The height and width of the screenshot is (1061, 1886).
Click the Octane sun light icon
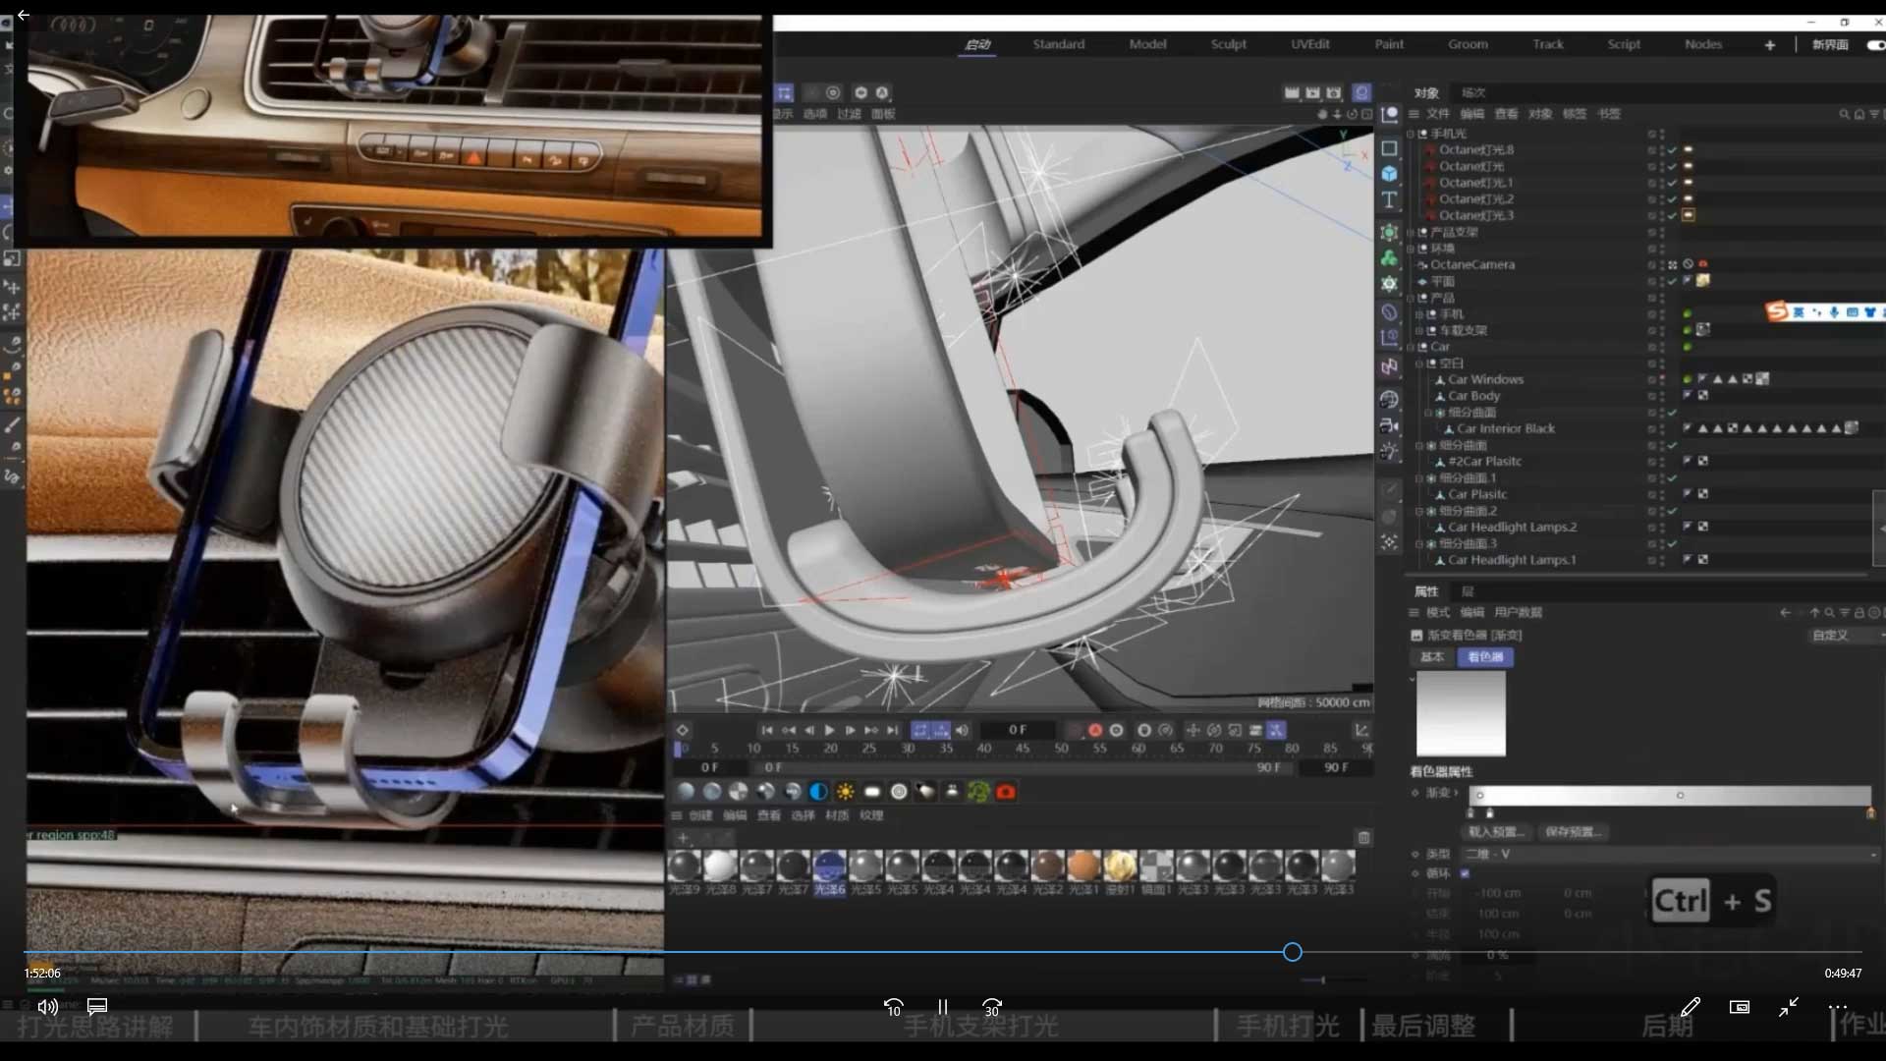(845, 792)
